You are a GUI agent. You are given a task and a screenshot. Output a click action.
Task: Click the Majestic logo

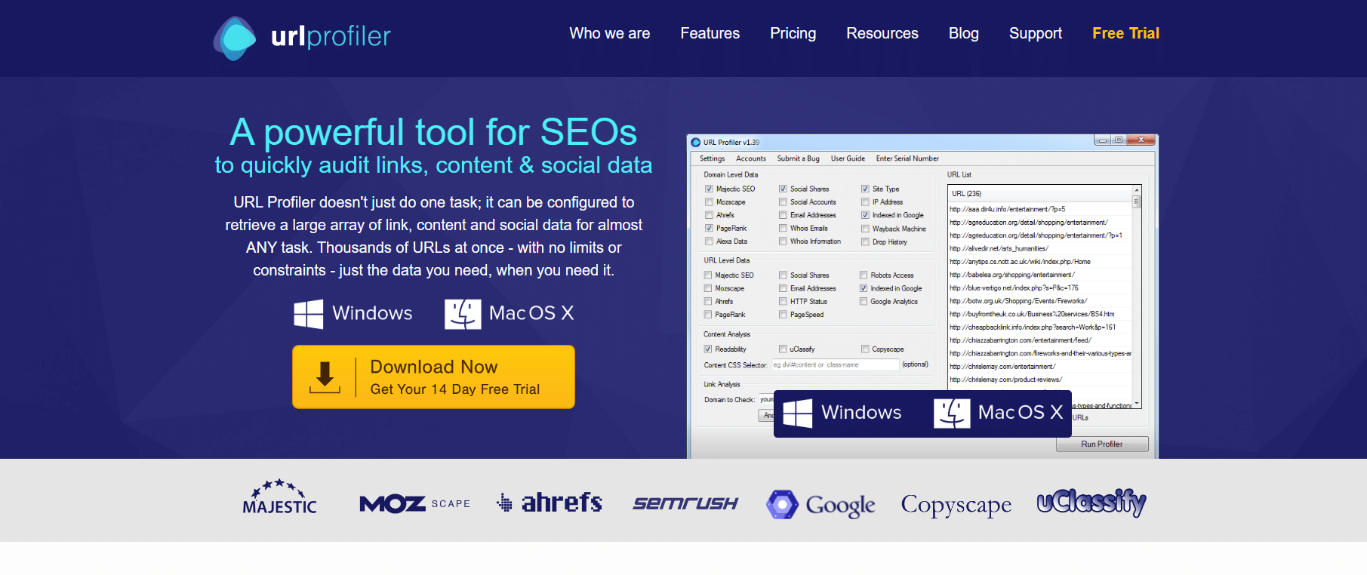point(280,497)
